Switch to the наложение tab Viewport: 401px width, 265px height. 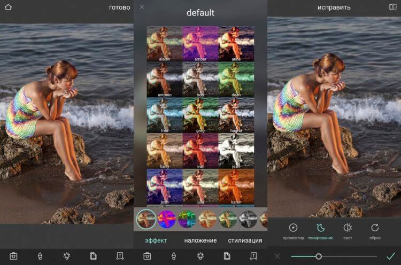tap(200, 240)
